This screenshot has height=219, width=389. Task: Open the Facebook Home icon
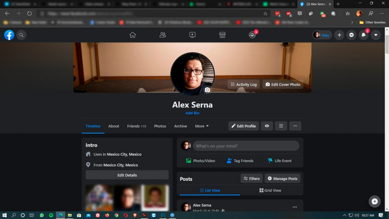tap(132, 35)
